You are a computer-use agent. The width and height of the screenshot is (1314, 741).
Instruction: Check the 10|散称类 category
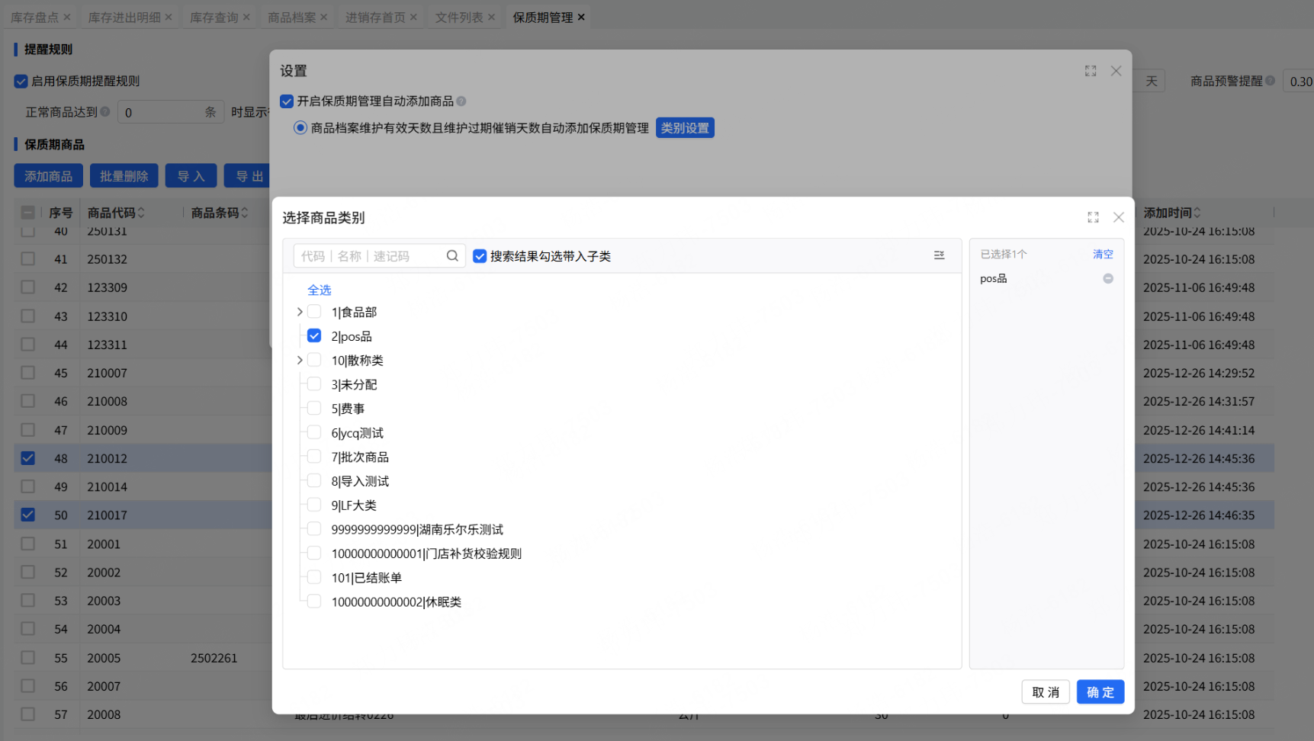[314, 360]
